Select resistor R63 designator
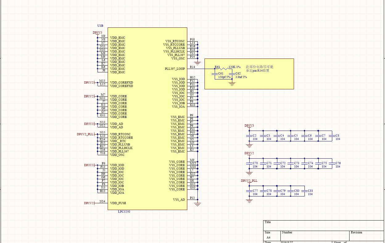Viewport: 385px width, 243px height. point(217,67)
